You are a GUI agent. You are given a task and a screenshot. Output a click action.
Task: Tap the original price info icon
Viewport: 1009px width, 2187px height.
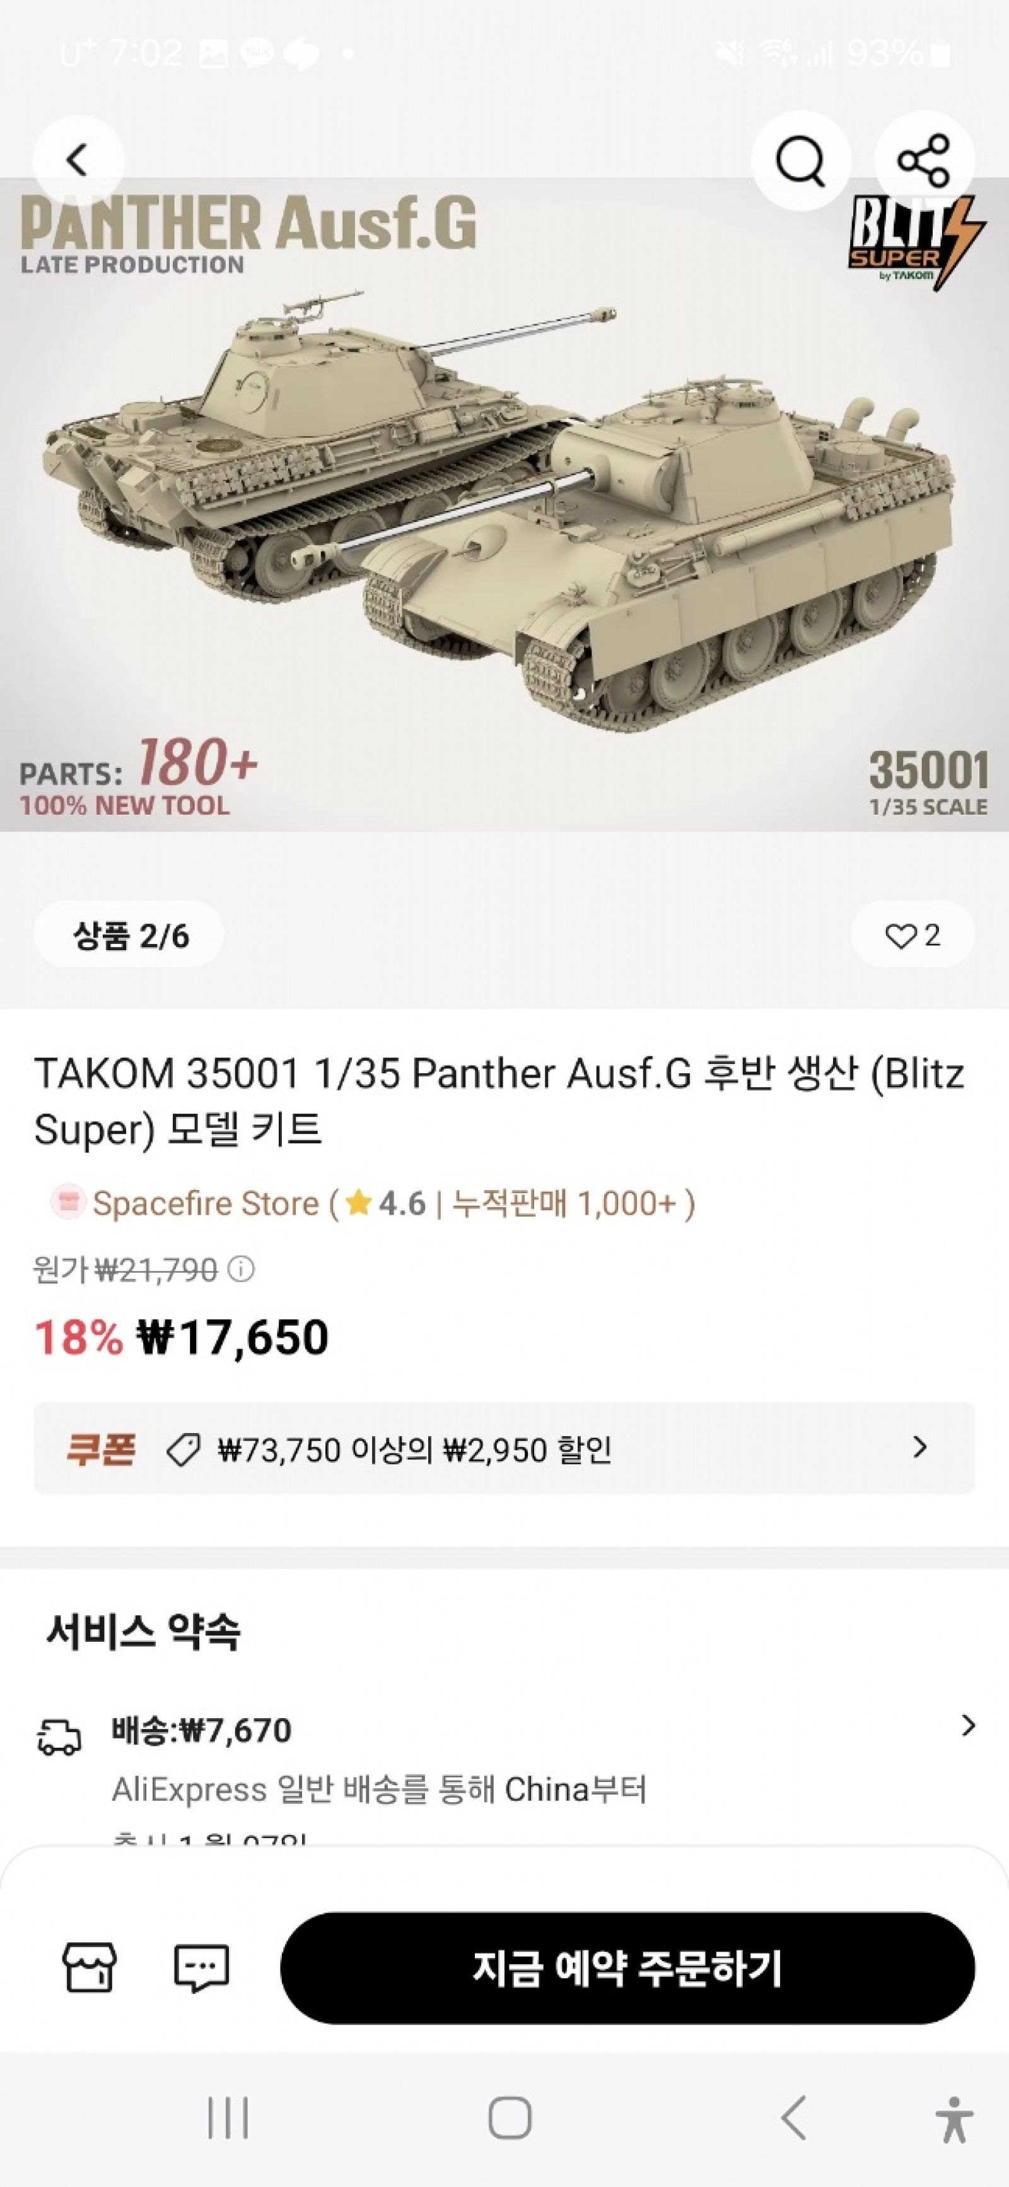242,1270
